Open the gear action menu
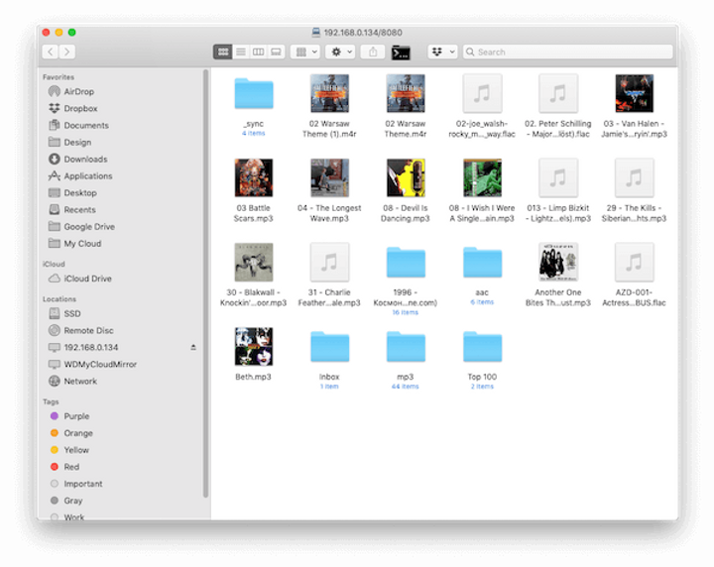Image resolution: width=714 pixels, height=567 pixels. pos(341,52)
